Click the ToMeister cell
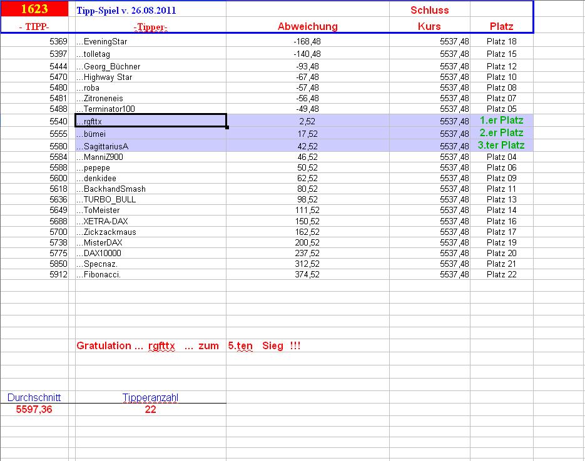 [151, 210]
